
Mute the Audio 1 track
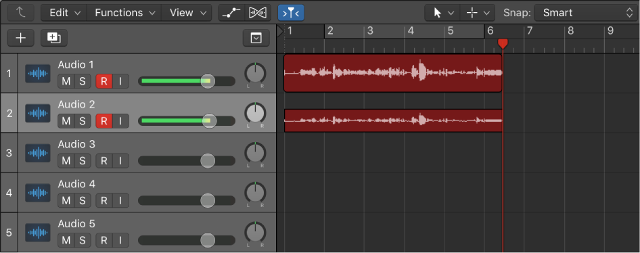pos(66,81)
